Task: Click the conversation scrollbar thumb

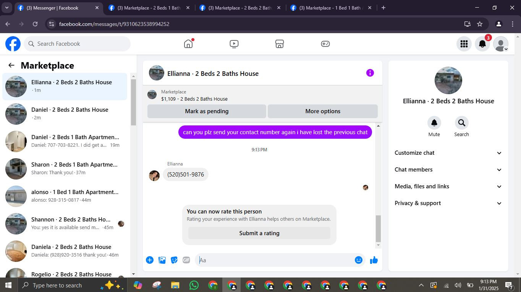Action: 378,229
